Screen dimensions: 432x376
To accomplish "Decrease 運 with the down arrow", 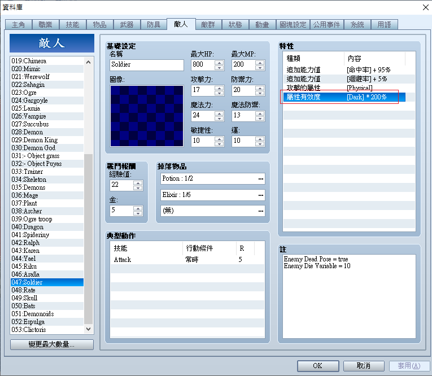I will [260, 144].
